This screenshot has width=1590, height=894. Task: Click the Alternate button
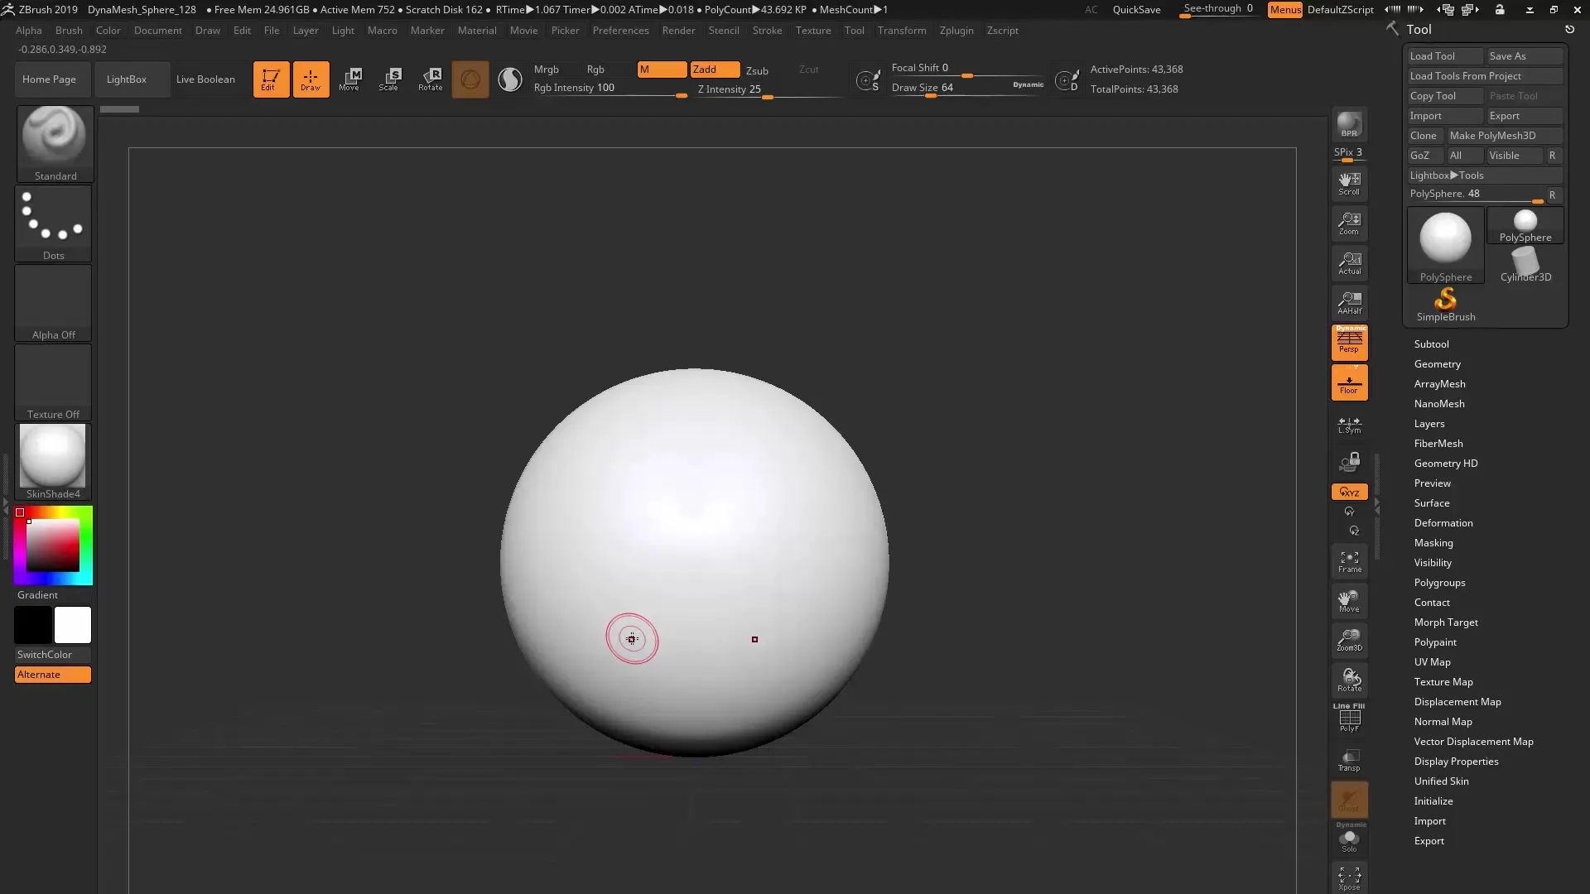pyautogui.click(x=53, y=675)
